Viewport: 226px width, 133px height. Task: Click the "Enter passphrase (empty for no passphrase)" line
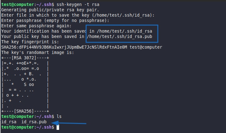[x=55, y=20]
